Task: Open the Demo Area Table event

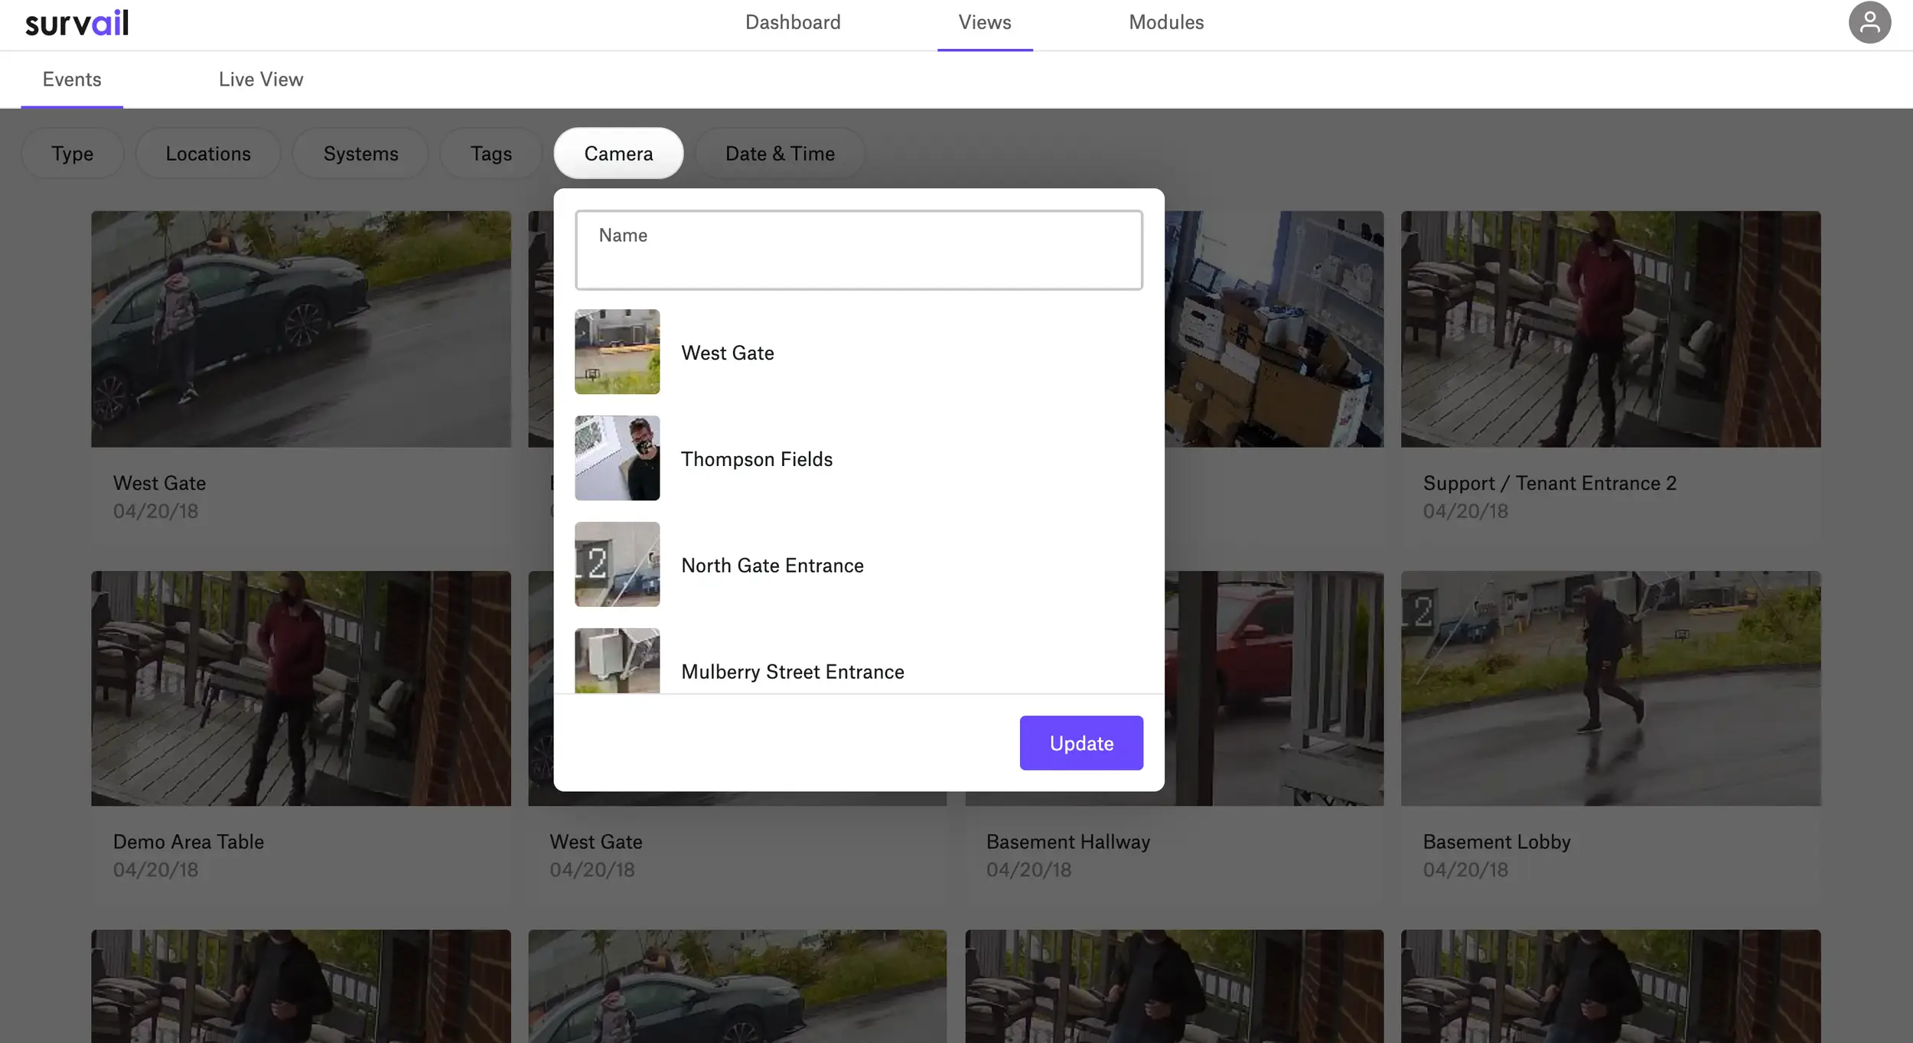Action: (301, 688)
